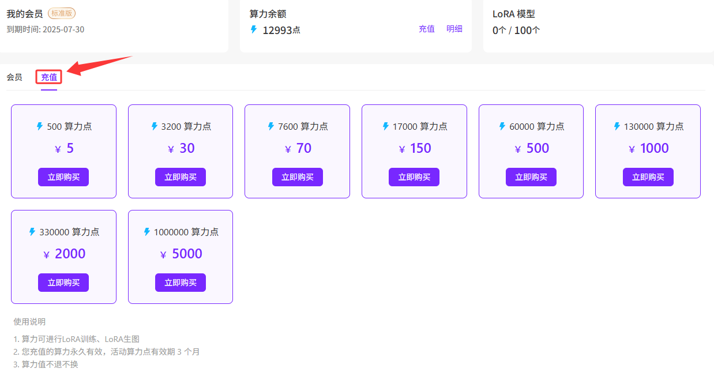Click lightning icon on 1000000 算力点 card
Viewport: 714px width, 376px height.
click(x=146, y=231)
